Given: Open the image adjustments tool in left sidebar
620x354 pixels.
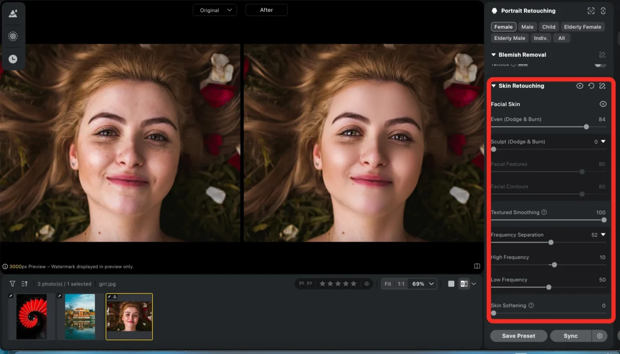Looking at the screenshot, I should (13, 13).
